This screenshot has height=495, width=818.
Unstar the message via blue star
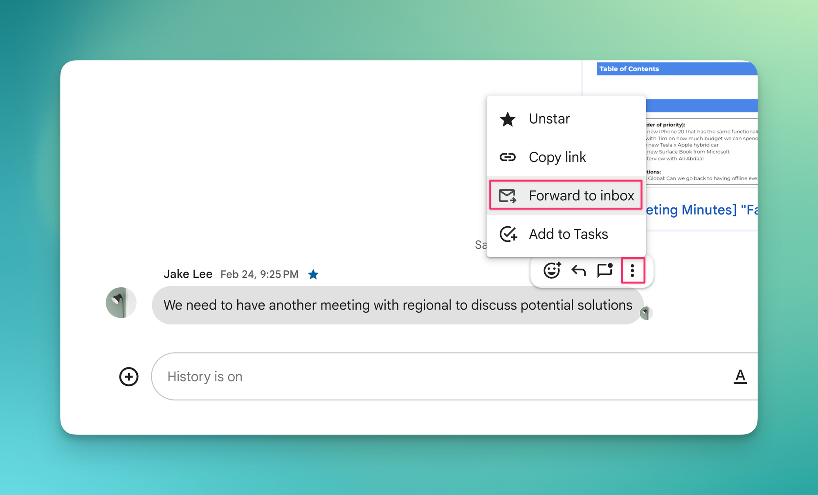(x=313, y=274)
